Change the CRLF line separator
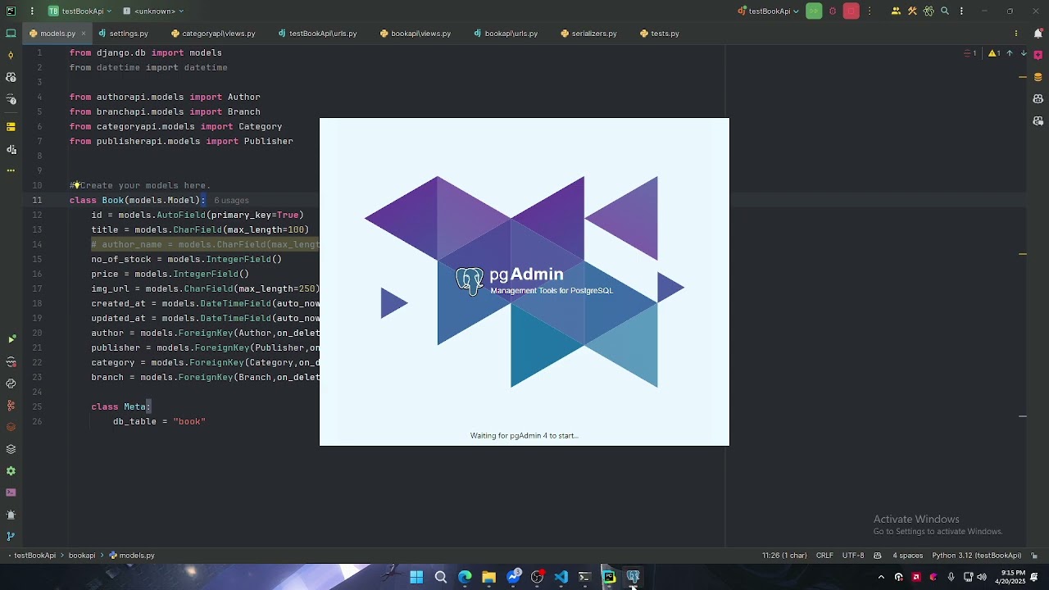This screenshot has height=590, width=1049. click(824, 556)
